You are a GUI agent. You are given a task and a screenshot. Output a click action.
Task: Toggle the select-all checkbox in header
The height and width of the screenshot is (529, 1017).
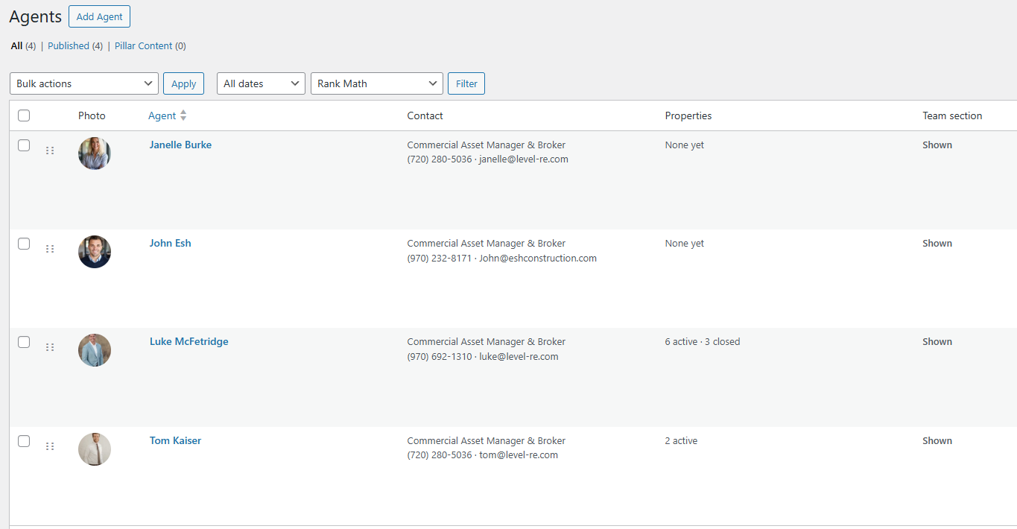pos(24,115)
